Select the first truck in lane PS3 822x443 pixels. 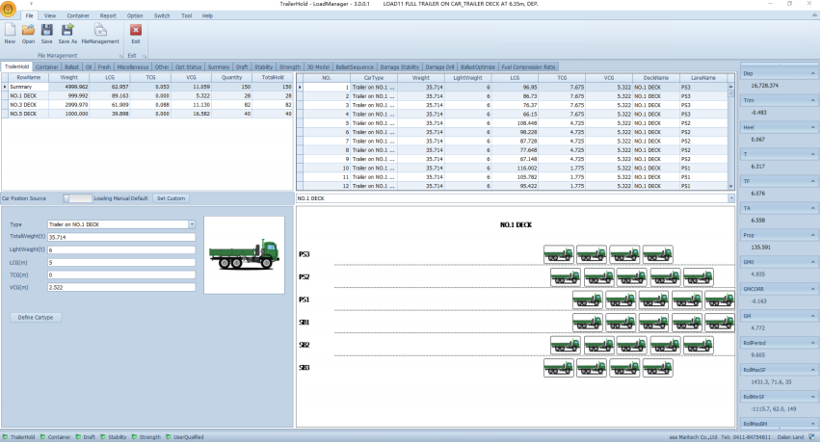[558, 253]
